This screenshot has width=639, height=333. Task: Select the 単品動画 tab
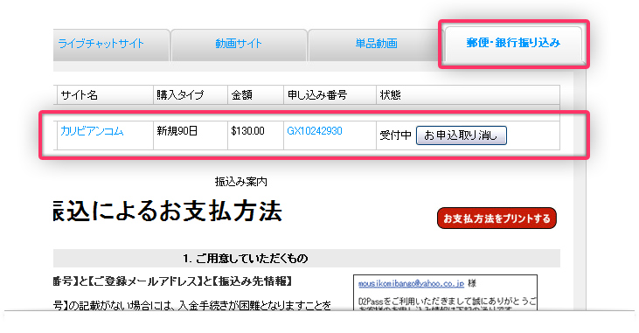[376, 44]
